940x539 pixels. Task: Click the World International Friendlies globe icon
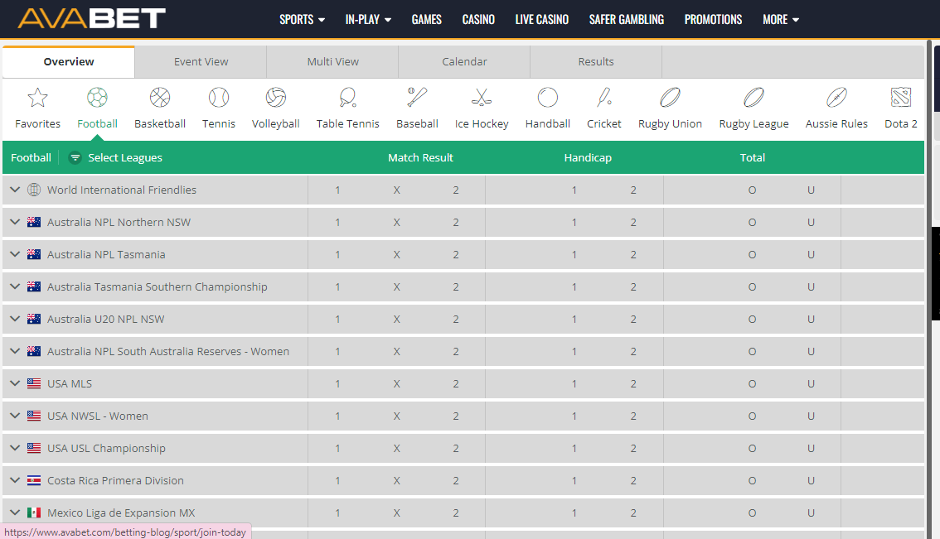point(34,190)
